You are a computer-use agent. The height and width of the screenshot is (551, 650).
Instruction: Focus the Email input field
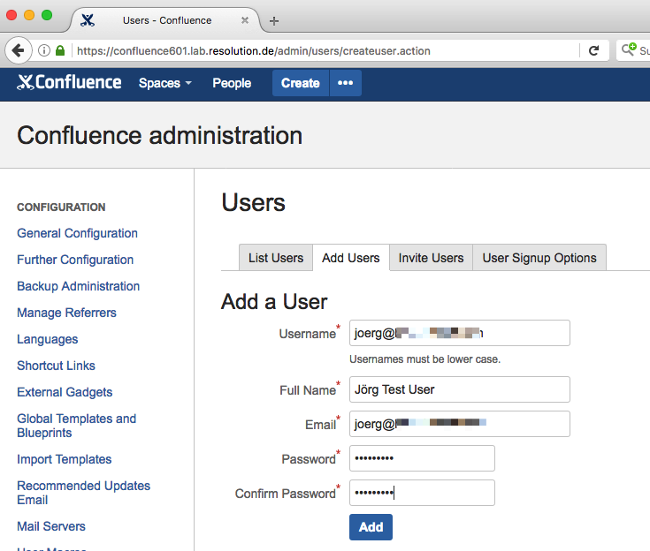point(459,424)
